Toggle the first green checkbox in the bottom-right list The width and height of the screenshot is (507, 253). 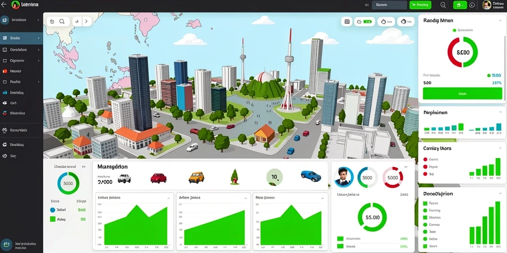point(425,203)
